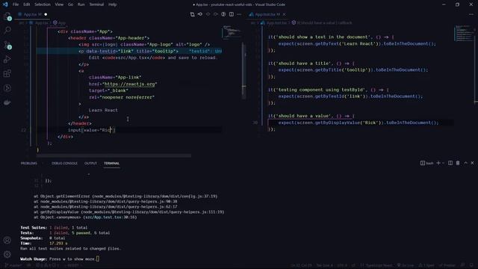Open the Search view in the activity bar
The height and width of the screenshot is (269, 478).
pyautogui.click(x=7, y=30)
